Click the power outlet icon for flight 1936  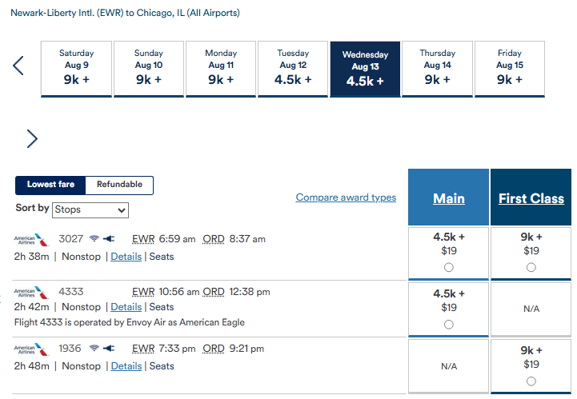click(109, 349)
